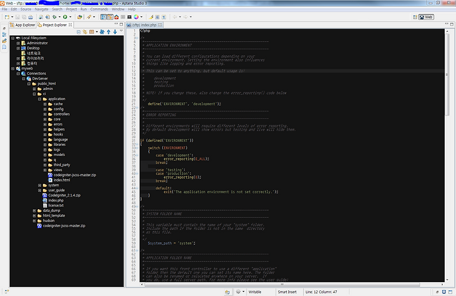Click the red house icon in the toolbar

(117, 17)
